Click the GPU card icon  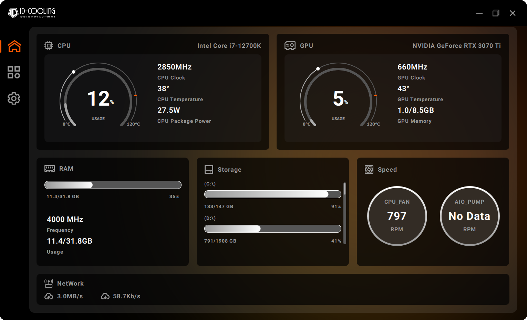coord(290,46)
